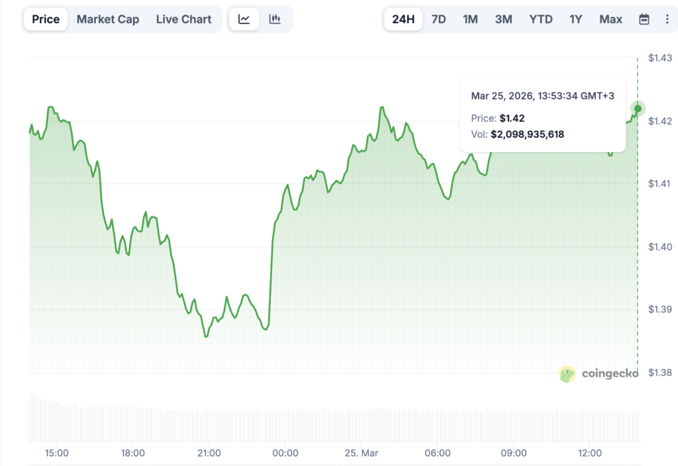This screenshot has height=466, width=678.
Task: Show the Max time range
Action: (610, 19)
